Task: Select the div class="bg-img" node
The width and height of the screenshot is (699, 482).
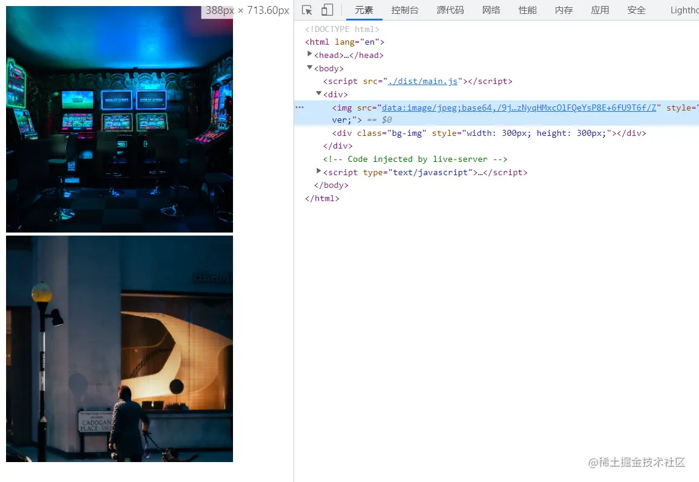Action: pyautogui.click(x=489, y=133)
